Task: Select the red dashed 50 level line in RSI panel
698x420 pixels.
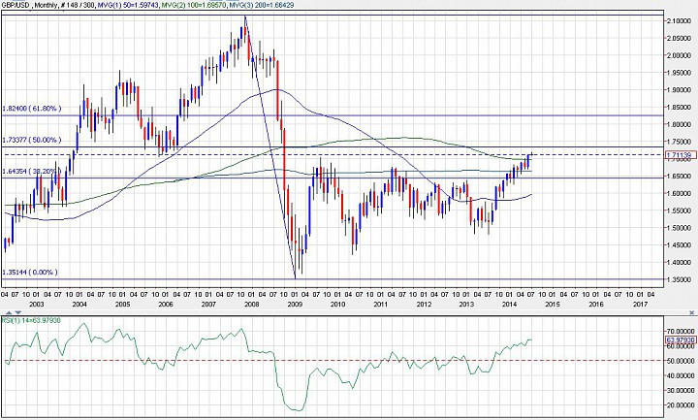Action: click(332, 360)
